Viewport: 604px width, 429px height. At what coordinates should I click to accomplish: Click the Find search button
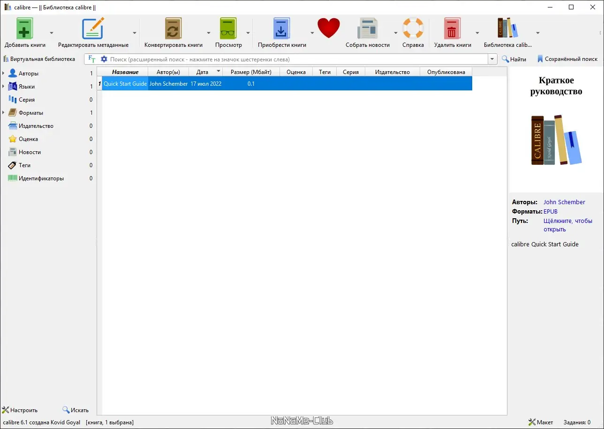pyautogui.click(x=514, y=59)
